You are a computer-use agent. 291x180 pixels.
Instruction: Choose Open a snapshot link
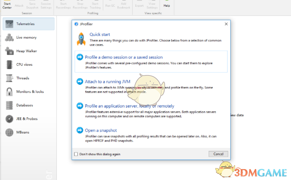[x=101, y=130]
